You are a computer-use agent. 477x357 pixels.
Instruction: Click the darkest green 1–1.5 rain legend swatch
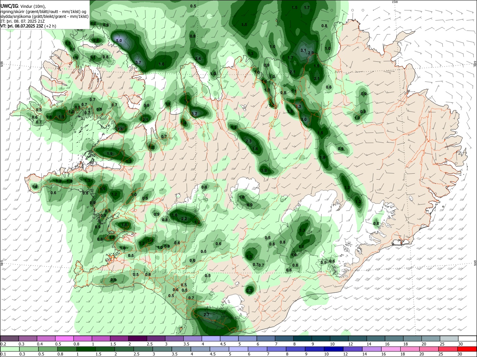click(x=86, y=349)
